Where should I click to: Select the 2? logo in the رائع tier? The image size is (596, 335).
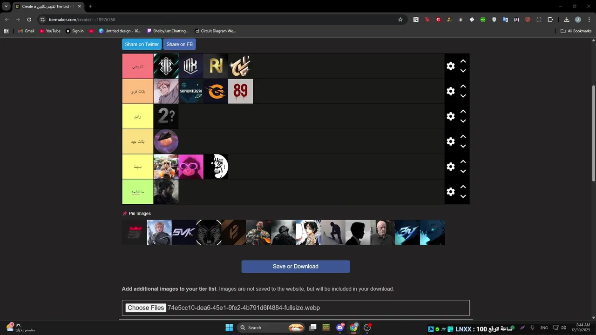pos(166,116)
